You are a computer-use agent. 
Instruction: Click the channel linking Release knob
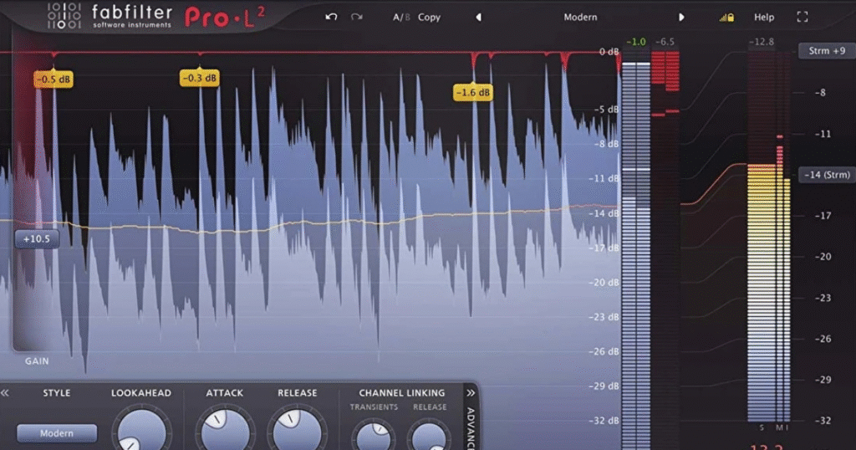click(x=429, y=437)
